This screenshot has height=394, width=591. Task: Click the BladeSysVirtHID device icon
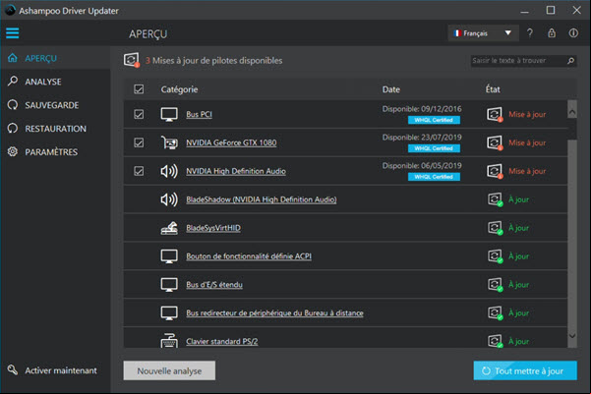coord(169,228)
